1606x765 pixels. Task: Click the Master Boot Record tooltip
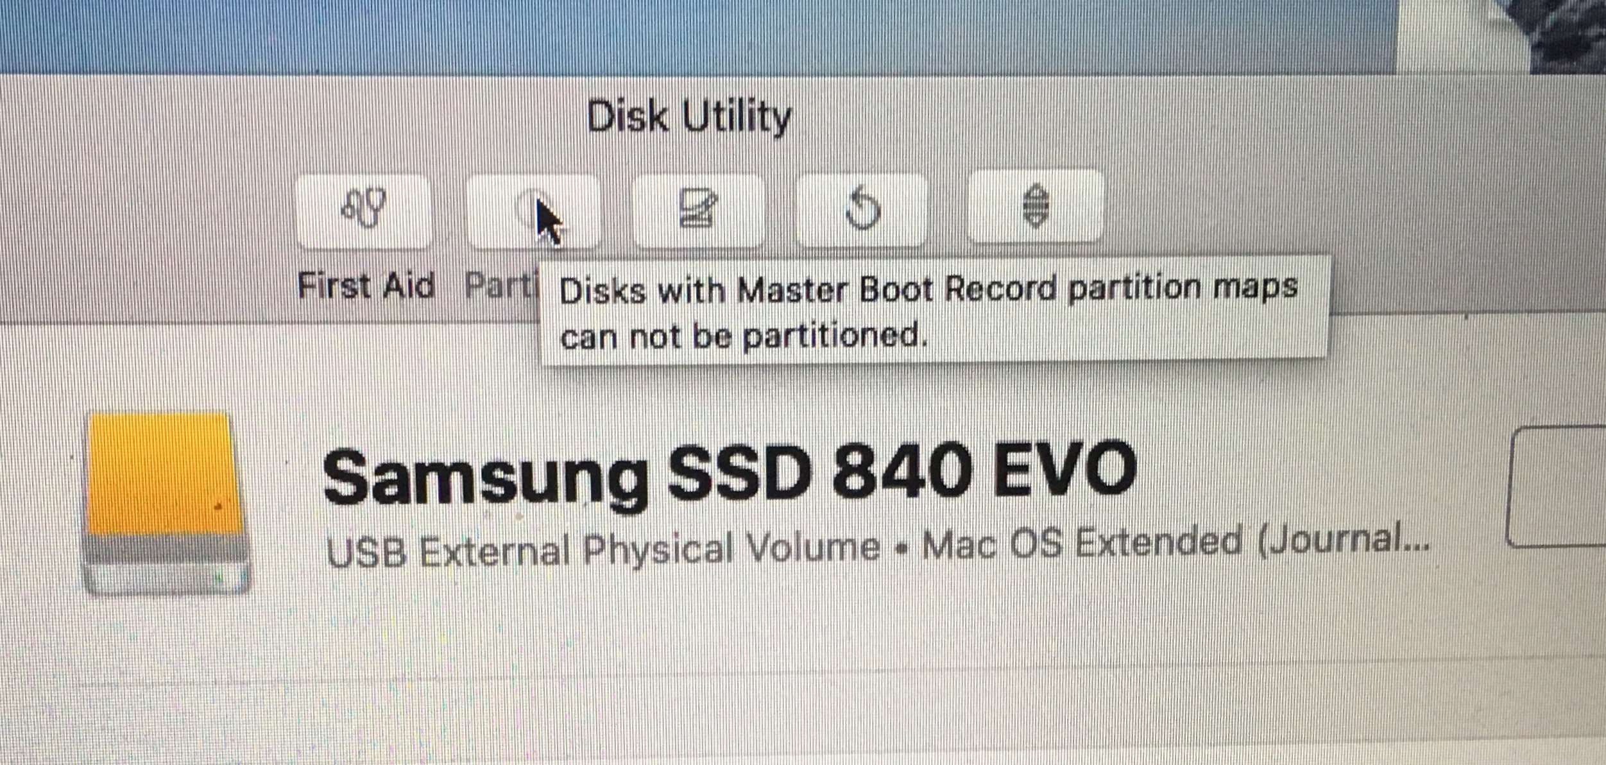(x=934, y=311)
